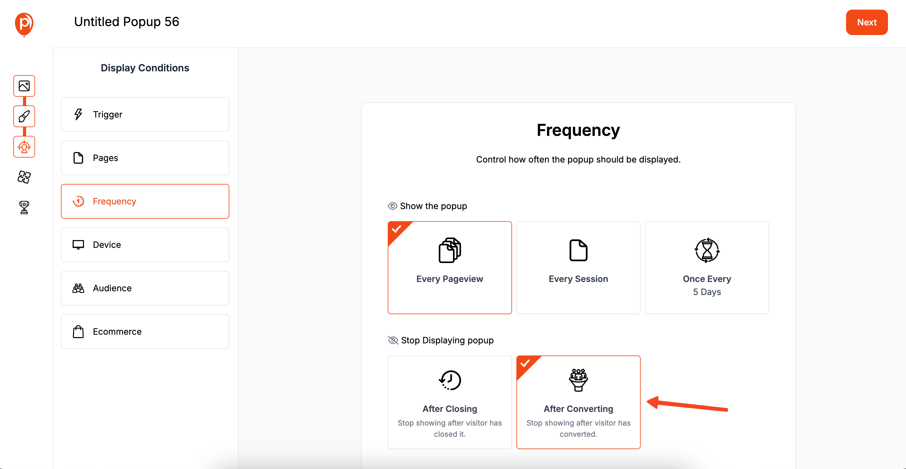This screenshot has width=906, height=469.
Task: Click 'Stop showing after visitor has converted.'
Action: click(578, 428)
